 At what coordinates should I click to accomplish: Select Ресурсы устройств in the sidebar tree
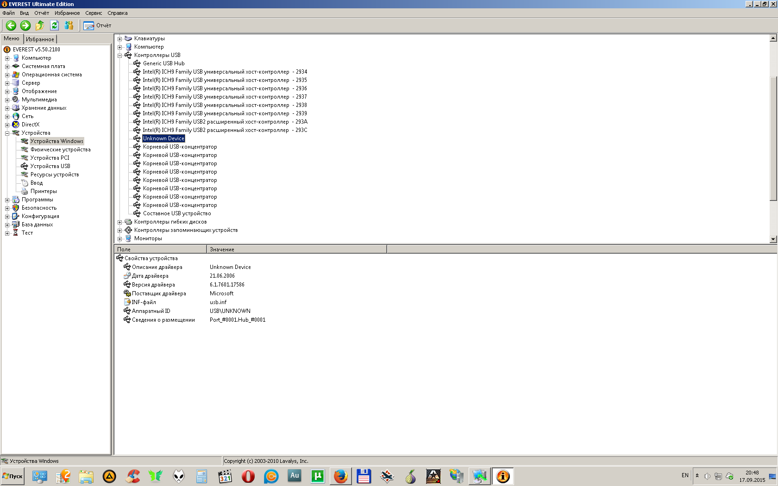tap(55, 174)
